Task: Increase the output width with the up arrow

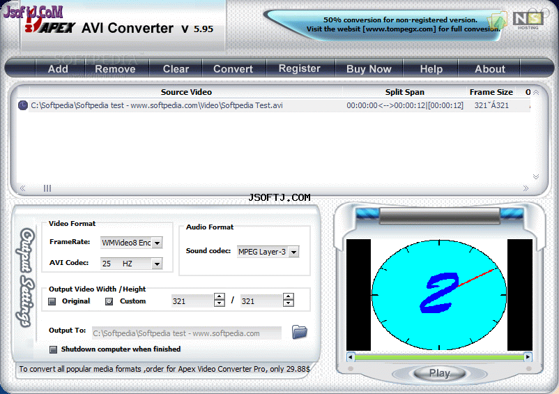Action: coord(220,296)
